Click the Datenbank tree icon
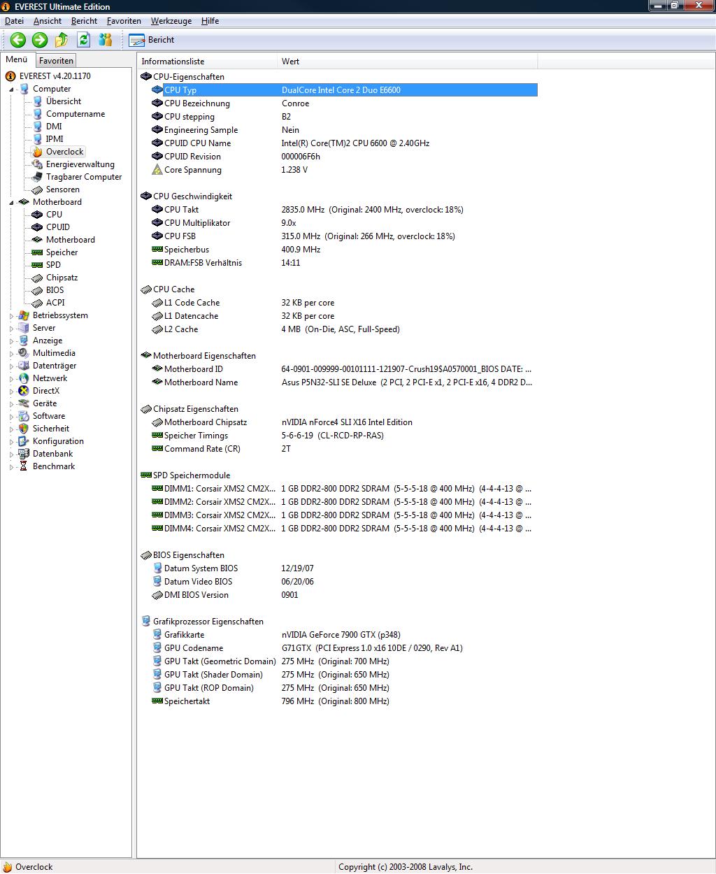The width and height of the screenshot is (716, 874). tap(24, 454)
